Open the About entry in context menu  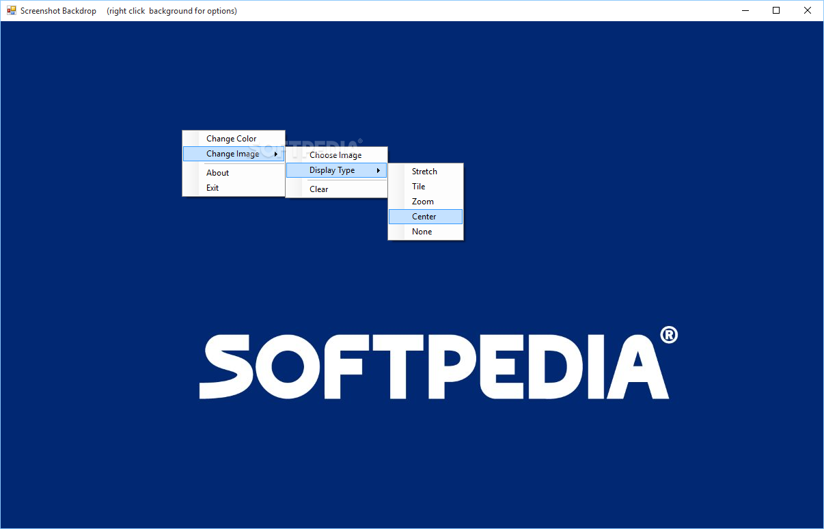click(x=234, y=173)
